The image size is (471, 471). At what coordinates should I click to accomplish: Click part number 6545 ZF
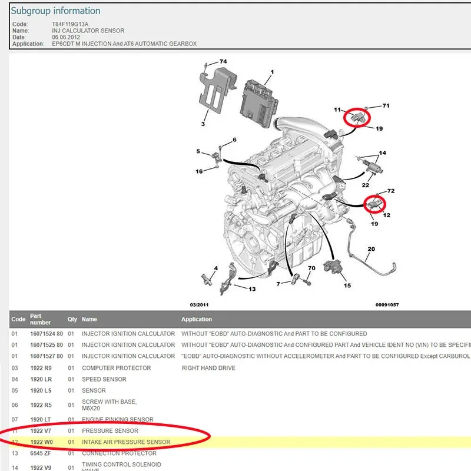click(41, 453)
